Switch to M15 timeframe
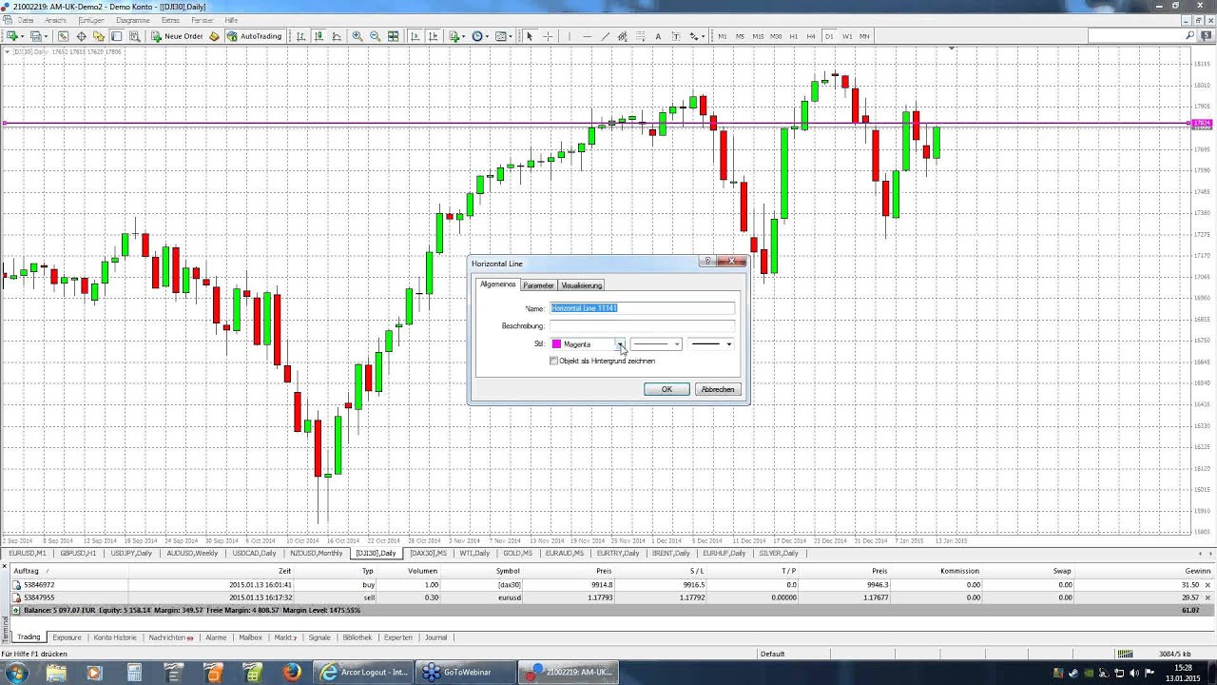Viewport: 1217px width, 685px height. (758, 36)
